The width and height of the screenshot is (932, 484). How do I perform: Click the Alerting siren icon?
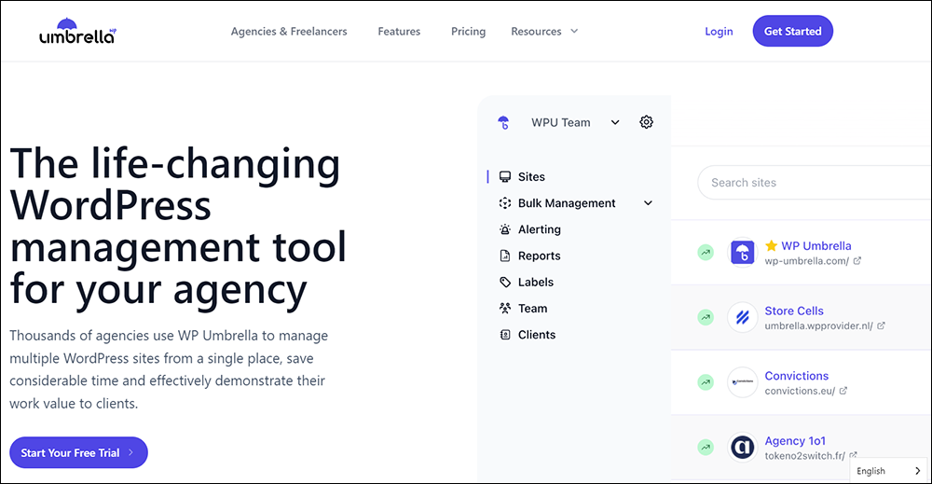pos(504,229)
